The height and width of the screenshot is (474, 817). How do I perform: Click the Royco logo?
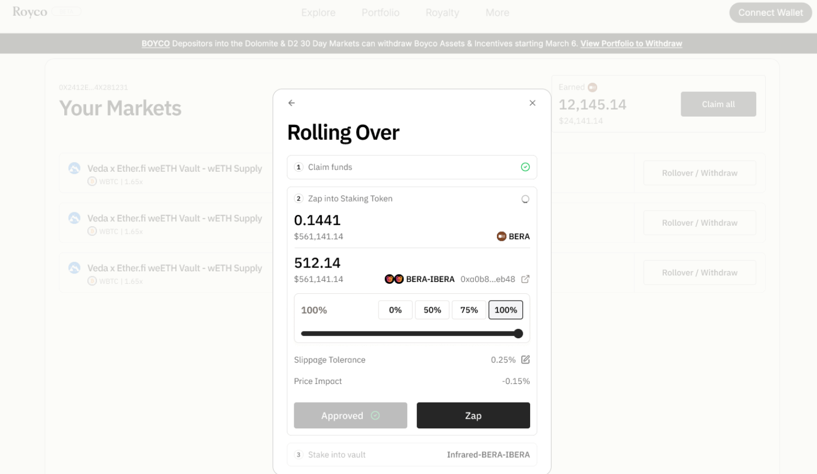click(30, 12)
